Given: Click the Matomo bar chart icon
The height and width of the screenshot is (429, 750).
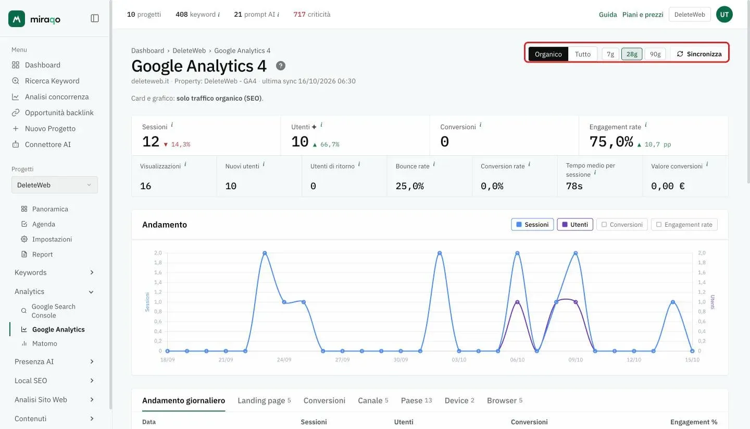Looking at the screenshot, I should [24, 344].
